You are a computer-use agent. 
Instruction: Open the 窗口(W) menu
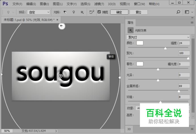coord(139,4)
